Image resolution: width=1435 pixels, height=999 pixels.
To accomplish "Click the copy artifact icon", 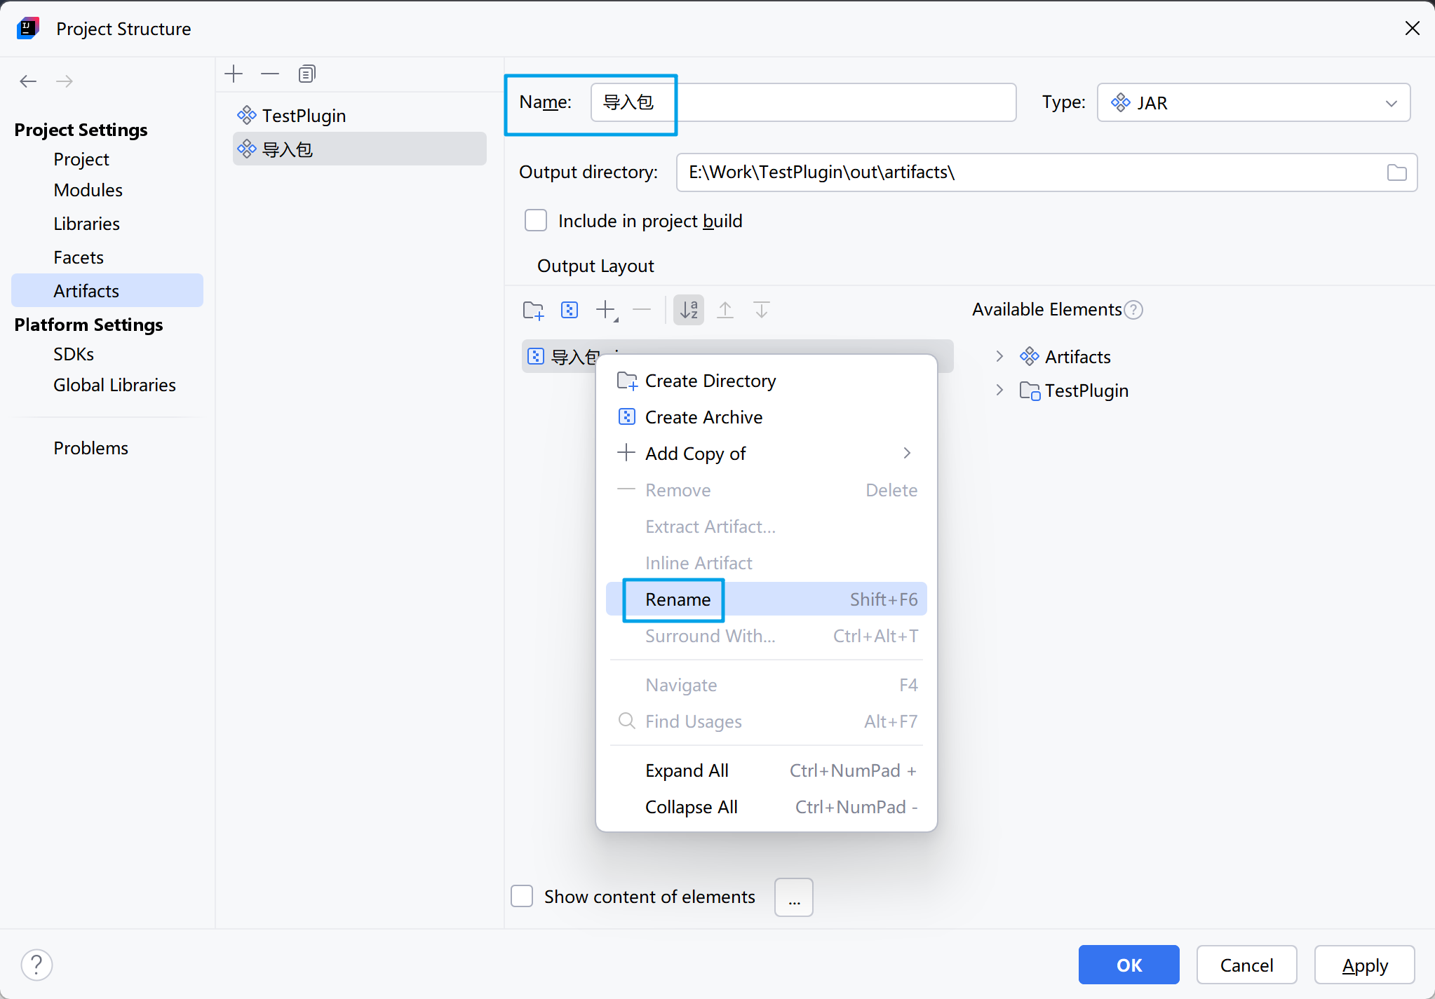I will point(307,74).
